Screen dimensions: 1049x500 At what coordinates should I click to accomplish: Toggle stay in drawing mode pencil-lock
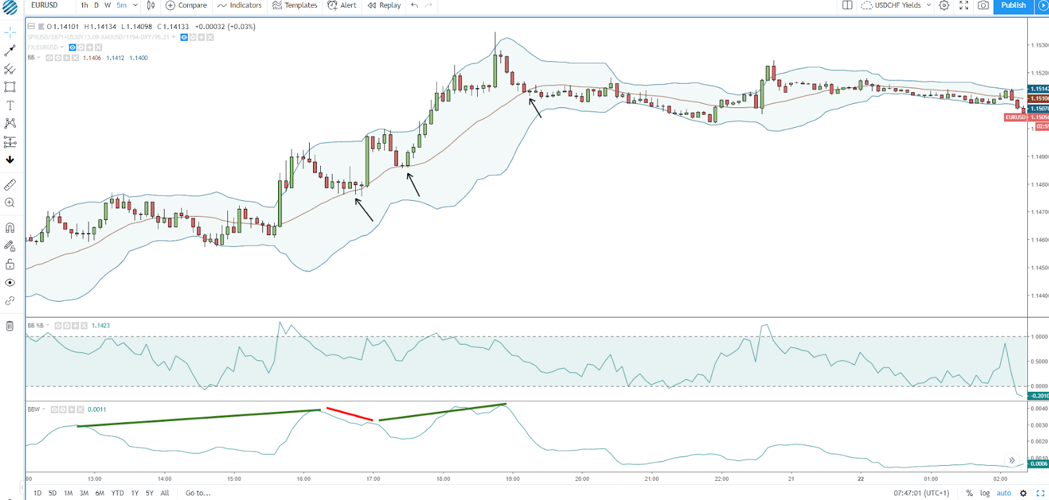10,246
